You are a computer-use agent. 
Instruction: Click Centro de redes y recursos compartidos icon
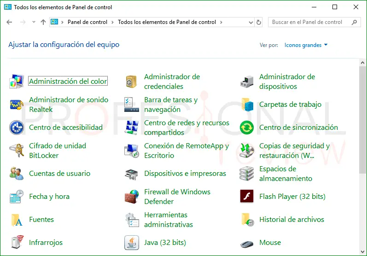coord(131,128)
